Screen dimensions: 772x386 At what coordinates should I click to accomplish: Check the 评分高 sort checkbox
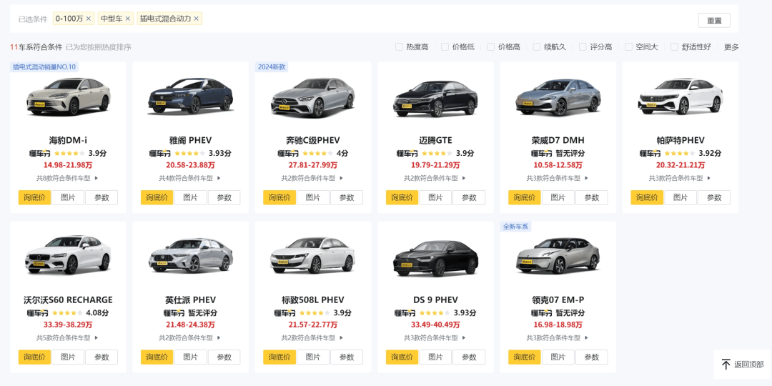[583, 46]
